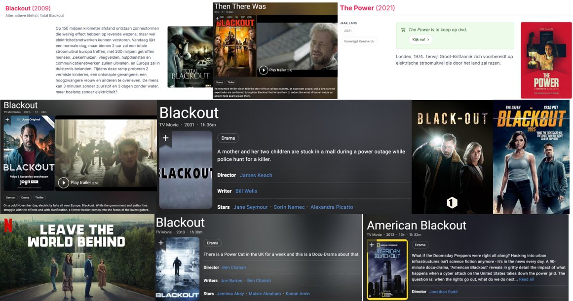This screenshot has height=301, width=573.
Task: Click the Black-Out poster with two people
Action: (452, 157)
